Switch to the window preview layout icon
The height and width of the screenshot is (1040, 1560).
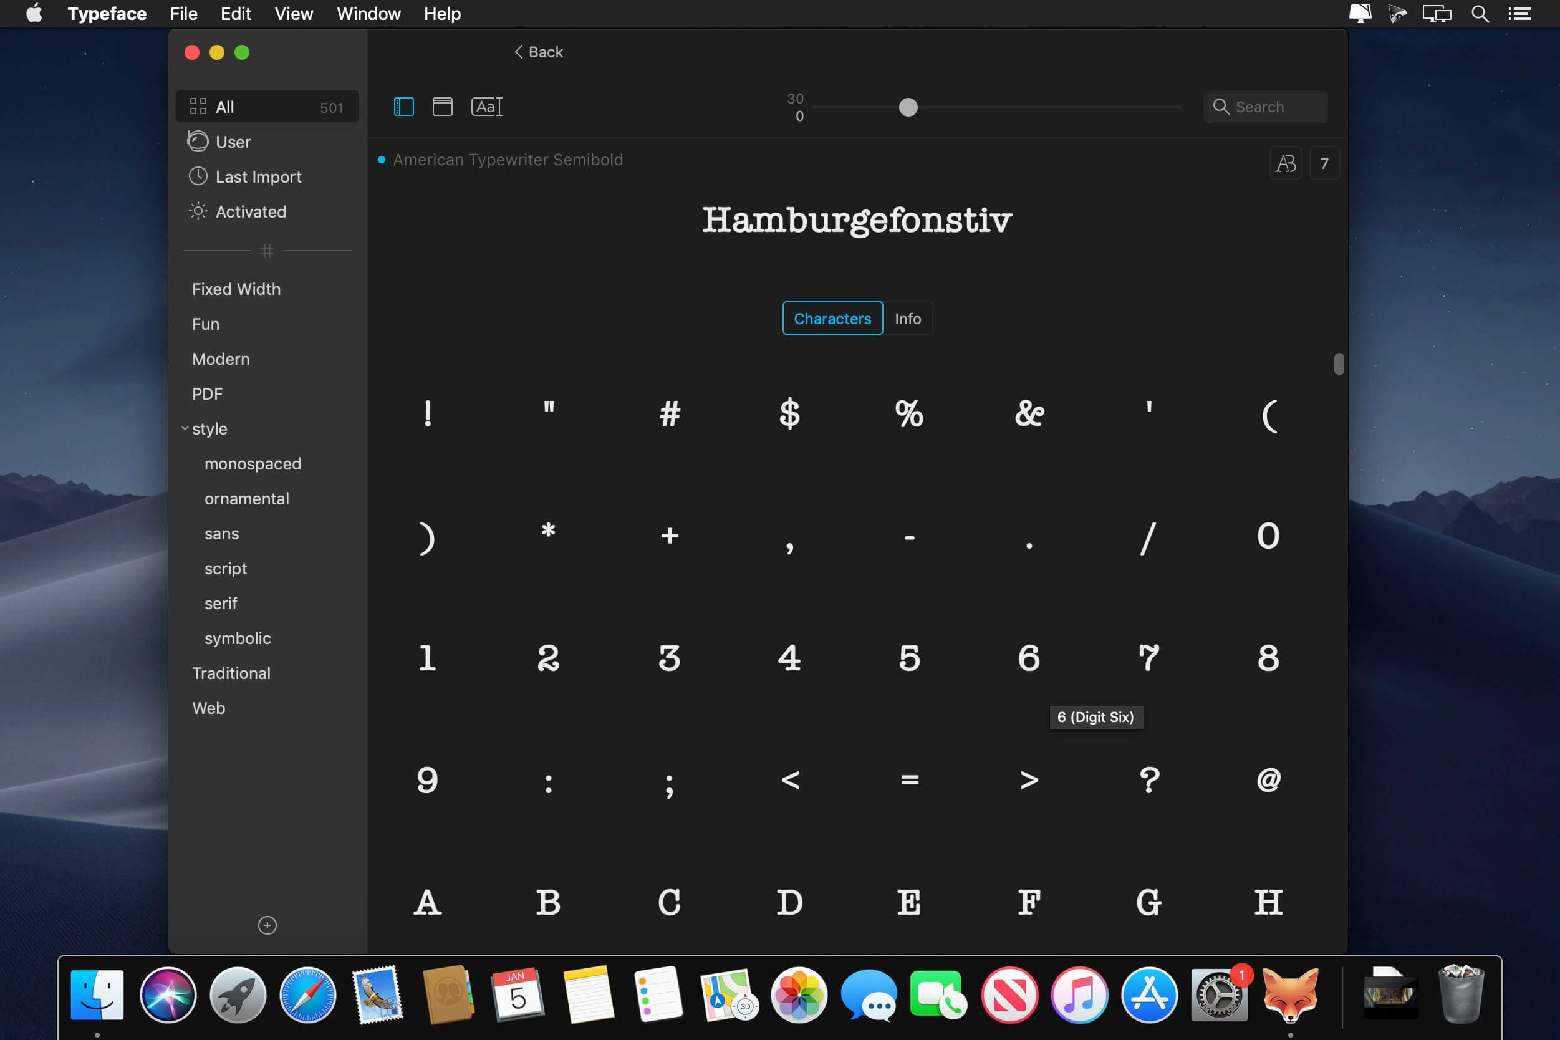tap(443, 107)
